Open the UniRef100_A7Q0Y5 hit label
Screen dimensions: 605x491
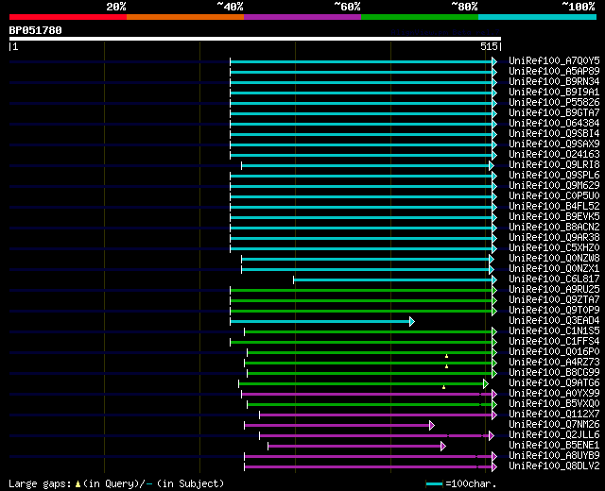click(x=554, y=60)
